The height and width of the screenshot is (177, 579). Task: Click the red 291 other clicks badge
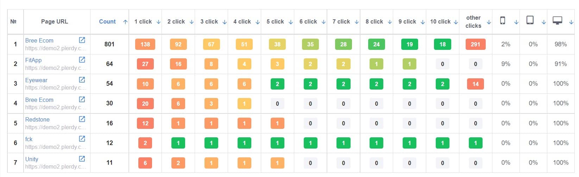coord(476,44)
